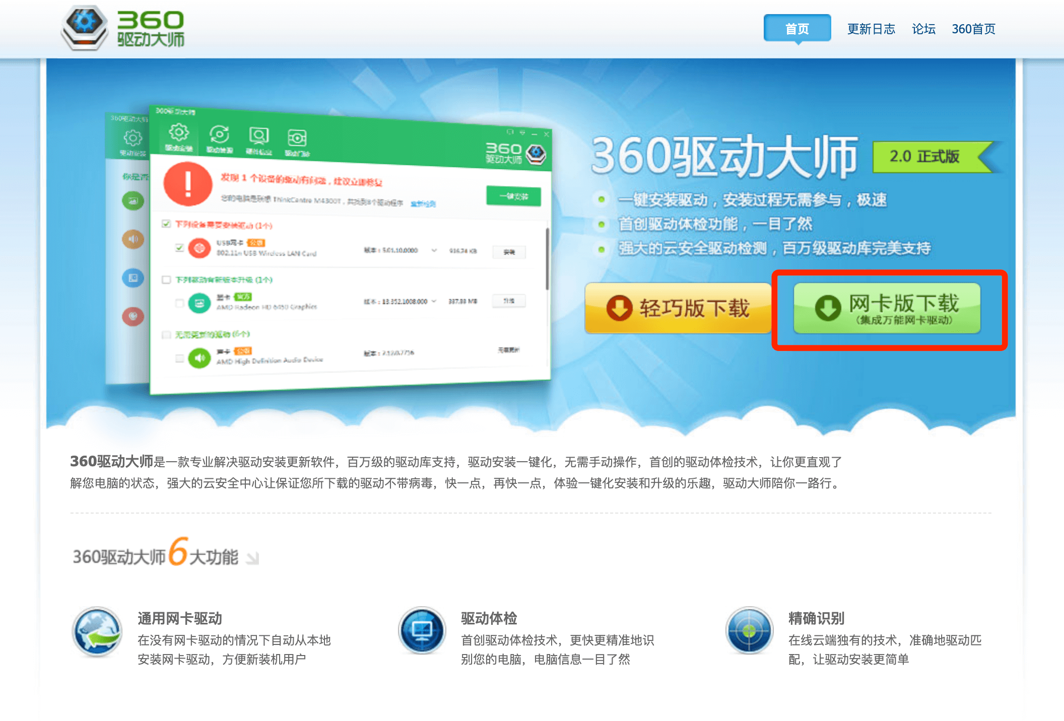Toggle the checkbox for no-update-needed drivers group
1064x721 pixels.
click(166, 335)
